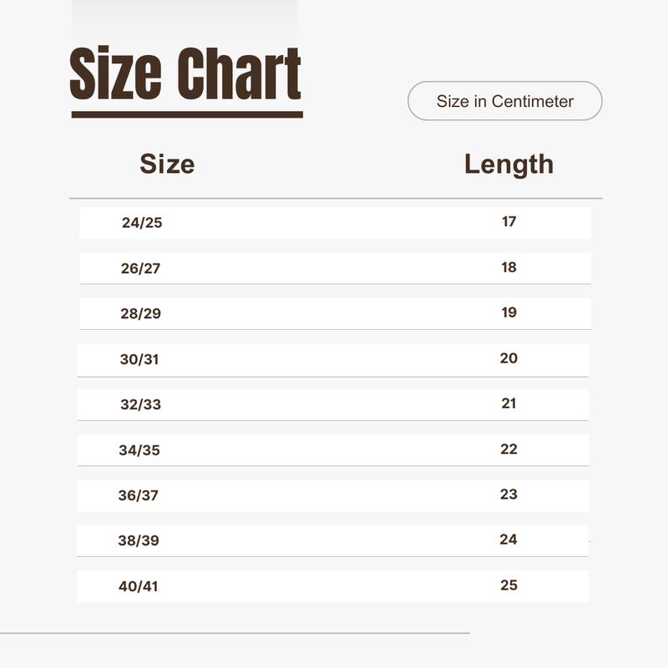The image size is (668, 668).
Task: Click the Size in Centimeter pill button
Action: coord(505,101)
